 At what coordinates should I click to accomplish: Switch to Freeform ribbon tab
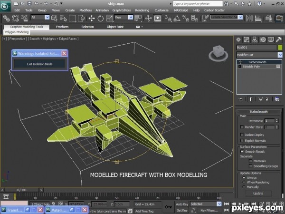click(62, 27)
